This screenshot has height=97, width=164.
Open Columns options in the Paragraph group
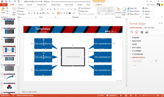[x=74, y=13]
